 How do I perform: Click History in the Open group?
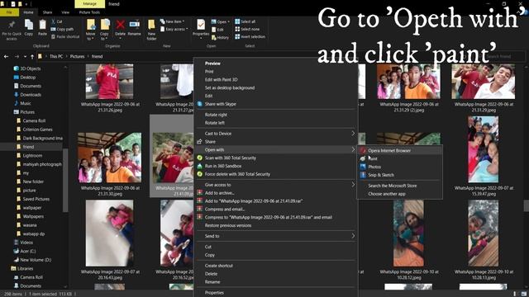[220, 37]
